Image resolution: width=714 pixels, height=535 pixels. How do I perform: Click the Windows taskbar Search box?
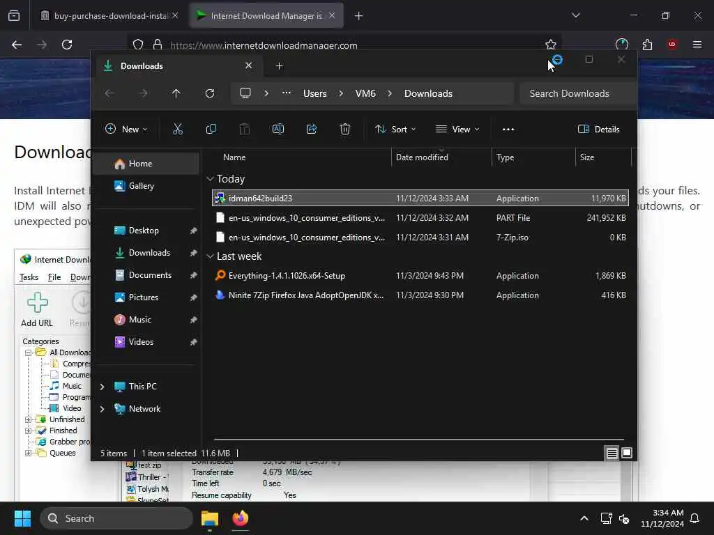[116, 518]
